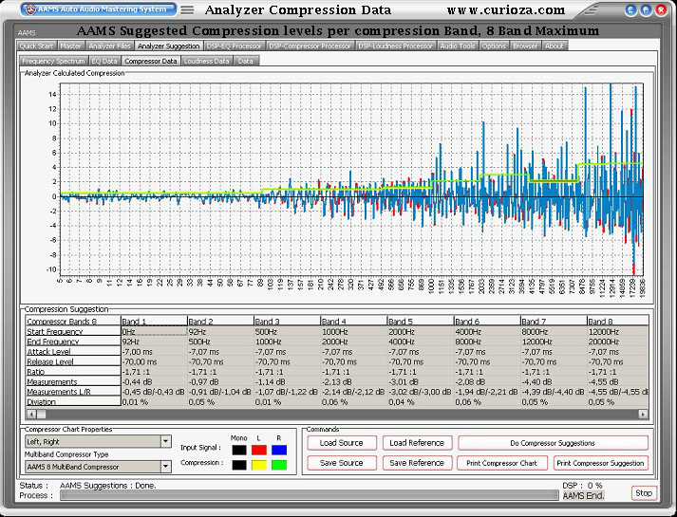
Task: Click the -0,44 dB measurement cell
Action: click(x=154, y=381)
